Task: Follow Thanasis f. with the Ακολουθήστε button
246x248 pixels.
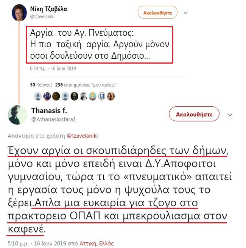Action: 194,114
